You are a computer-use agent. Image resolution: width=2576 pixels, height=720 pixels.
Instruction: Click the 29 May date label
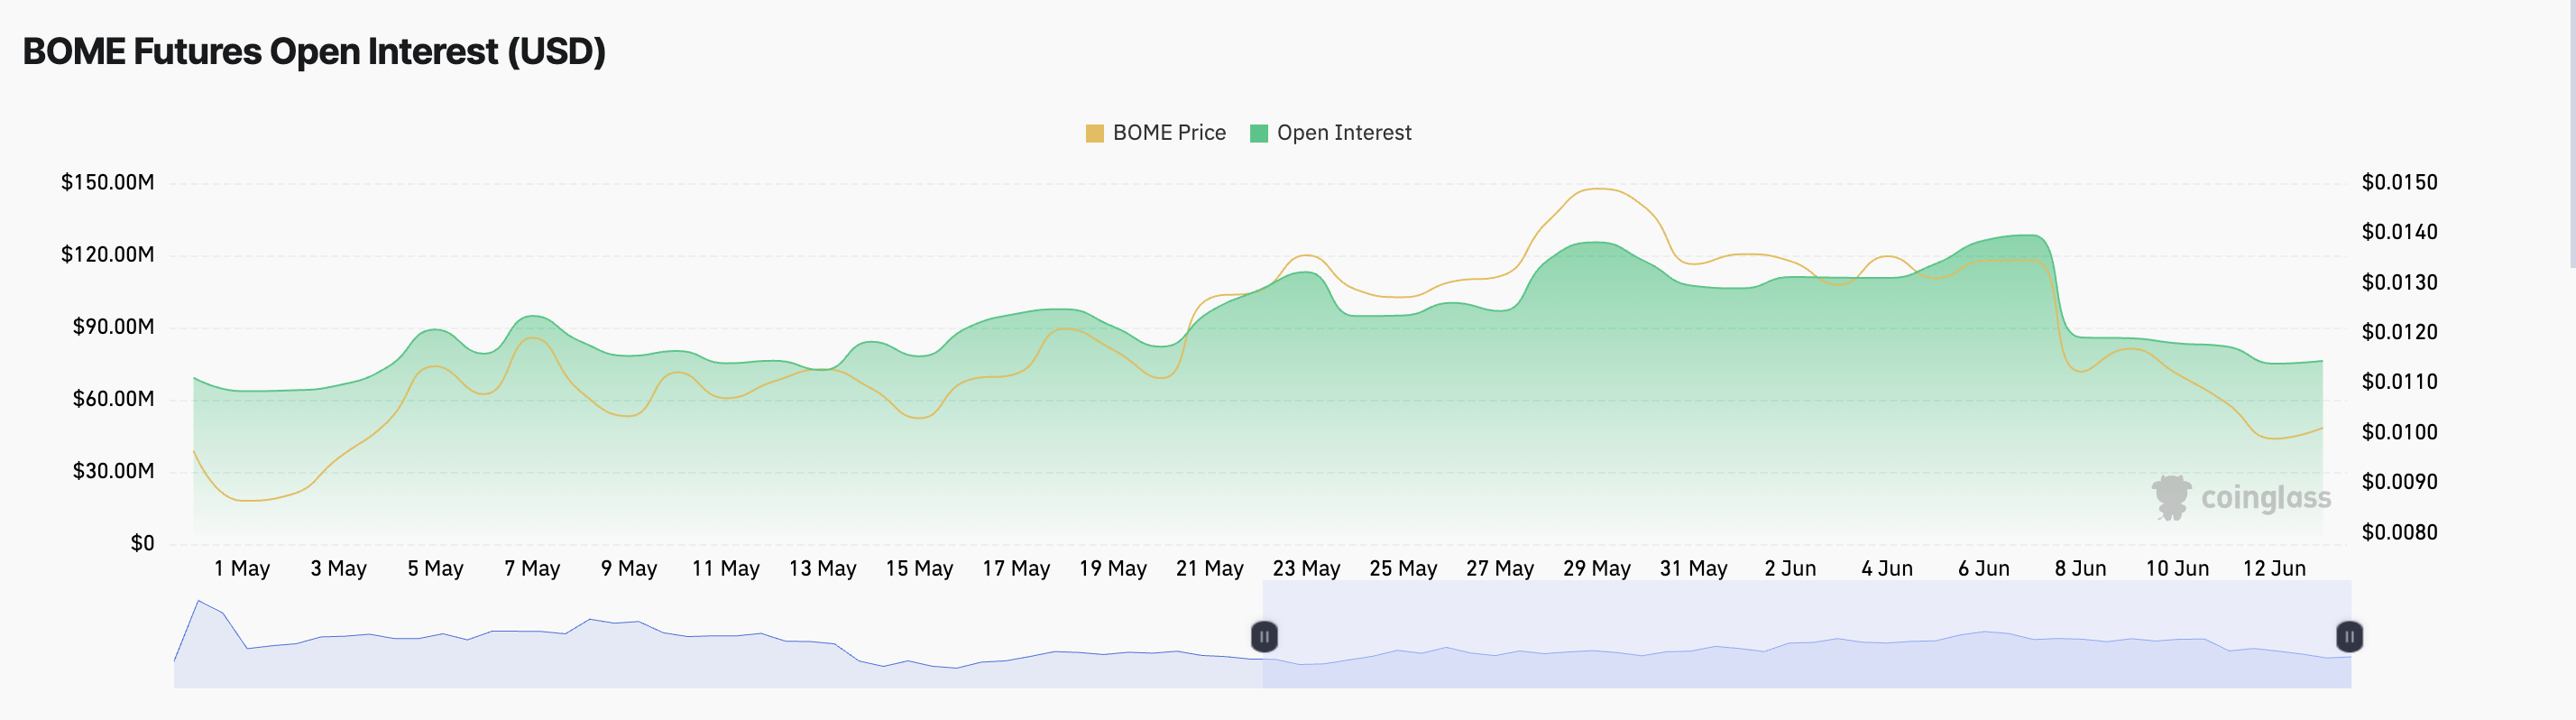[1597, 569]
